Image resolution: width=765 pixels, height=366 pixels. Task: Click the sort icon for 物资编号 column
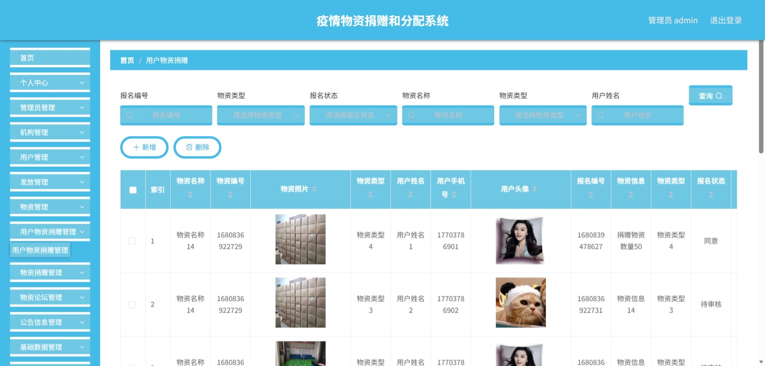pyautogui.click(x=230, y=195)
